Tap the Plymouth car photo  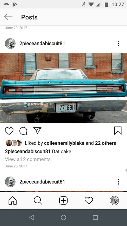click(x=63, y=88)
